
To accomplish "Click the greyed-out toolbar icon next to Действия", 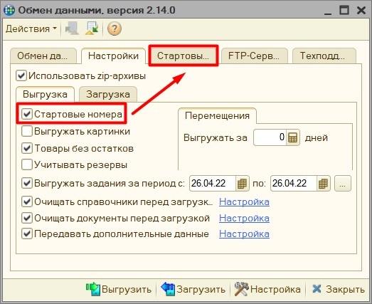I will pyautogui.click(x=72, y=28).
